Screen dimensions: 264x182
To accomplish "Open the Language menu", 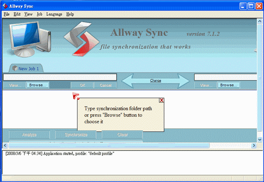I will 54,14.
